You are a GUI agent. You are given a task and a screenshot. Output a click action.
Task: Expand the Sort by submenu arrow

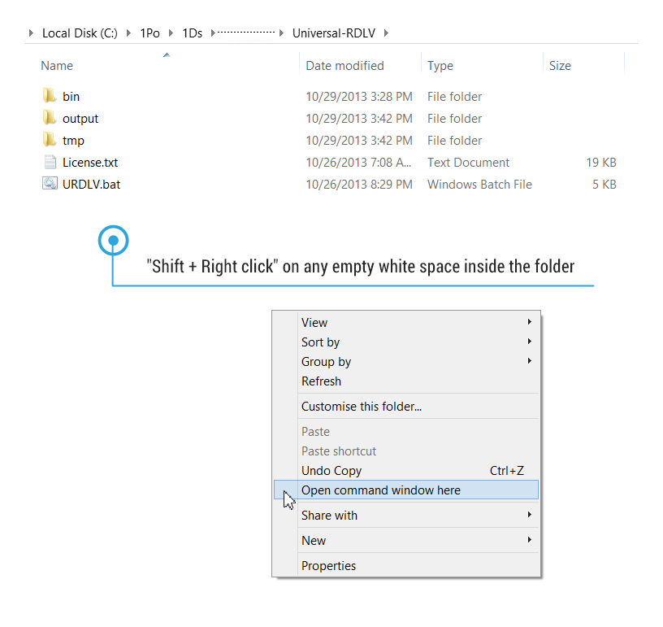pos(530,342)
